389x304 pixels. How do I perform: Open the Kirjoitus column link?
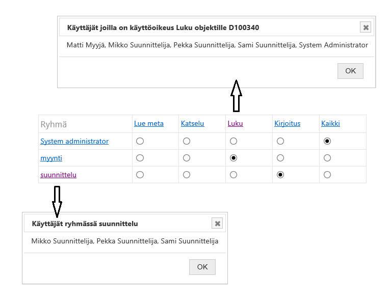(288, 123)
